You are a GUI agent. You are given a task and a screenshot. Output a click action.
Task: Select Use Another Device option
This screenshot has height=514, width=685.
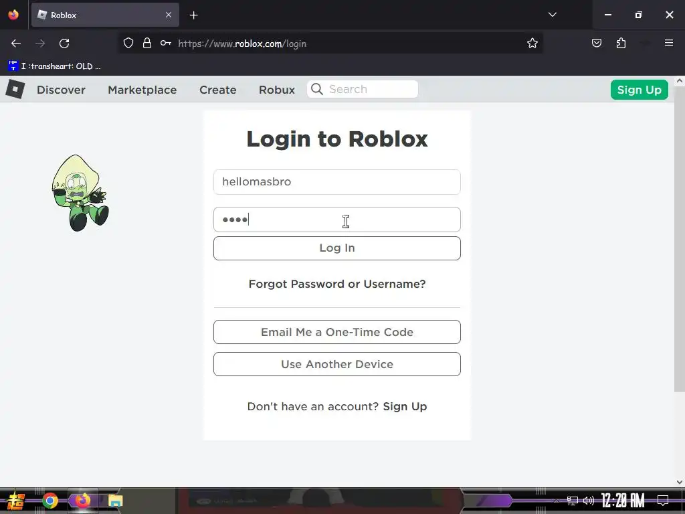(337, 364)
